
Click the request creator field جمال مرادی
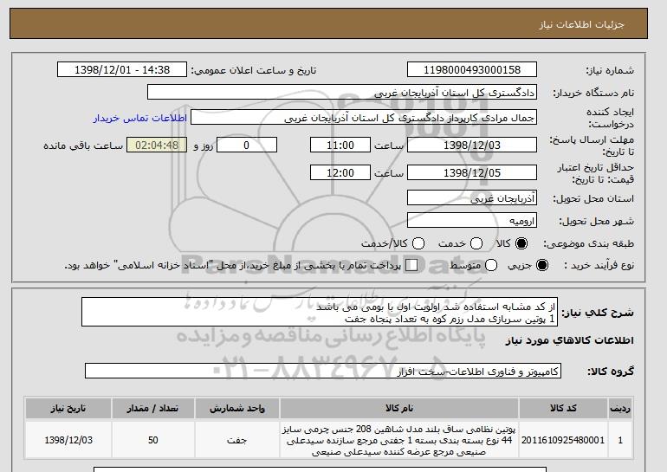[364, 118]
